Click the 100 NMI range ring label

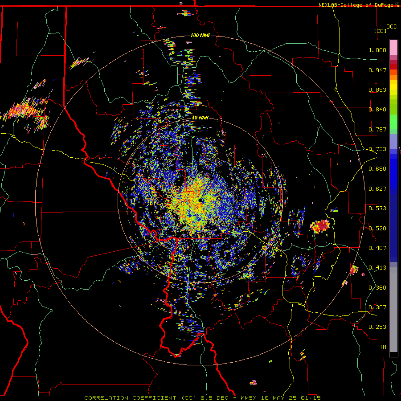pyautogui.click(x=200, y=35)
